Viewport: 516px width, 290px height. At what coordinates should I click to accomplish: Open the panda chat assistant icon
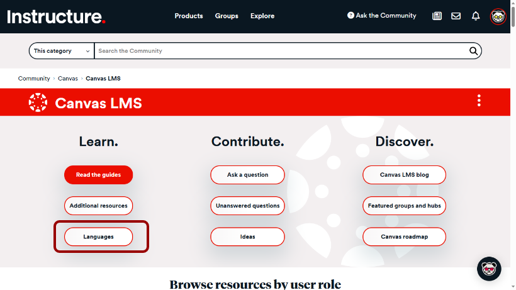[x=489, y=269]
